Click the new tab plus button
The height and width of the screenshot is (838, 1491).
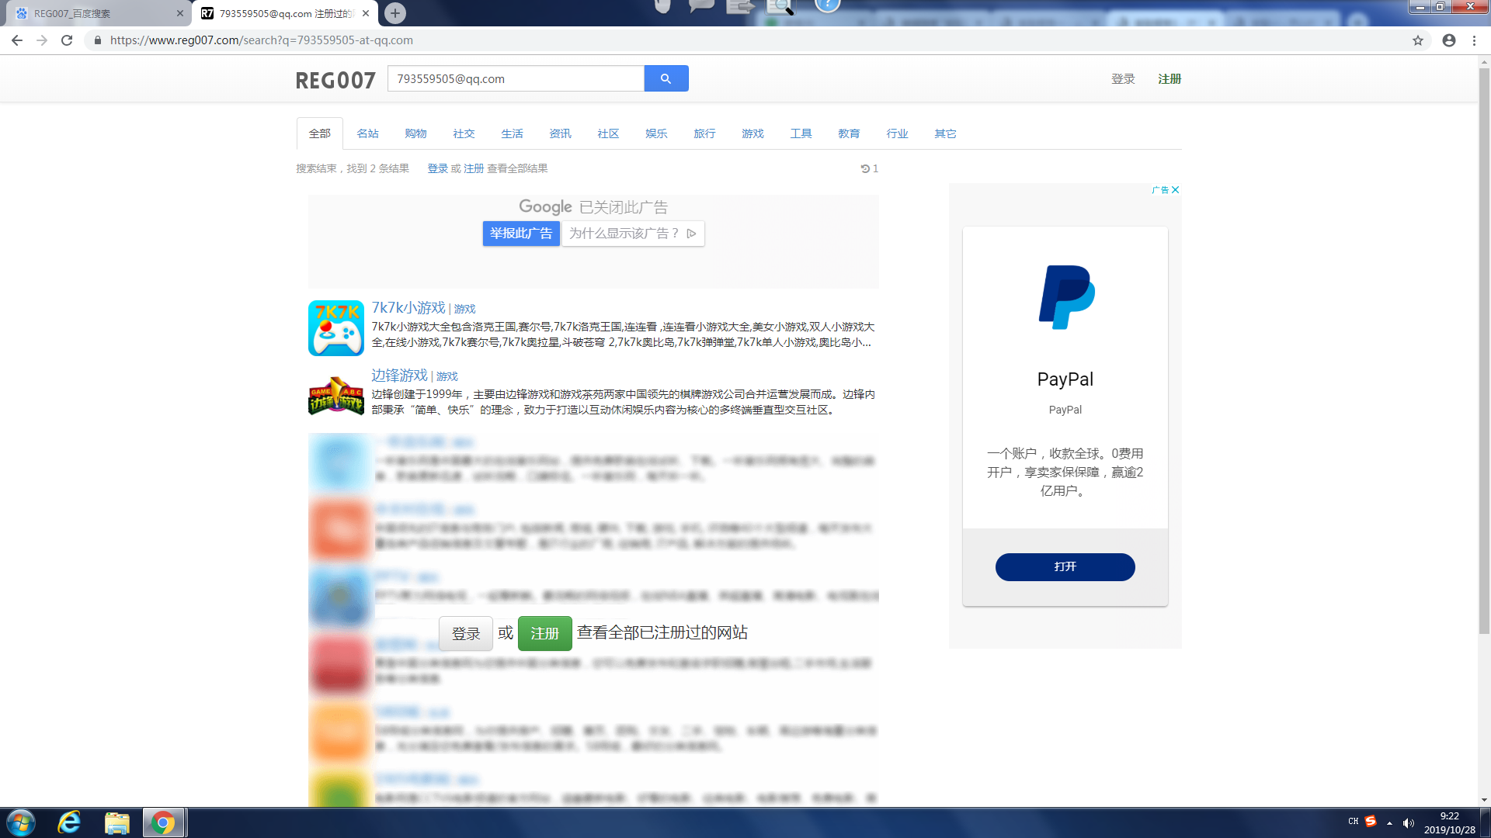coord(395,13)
